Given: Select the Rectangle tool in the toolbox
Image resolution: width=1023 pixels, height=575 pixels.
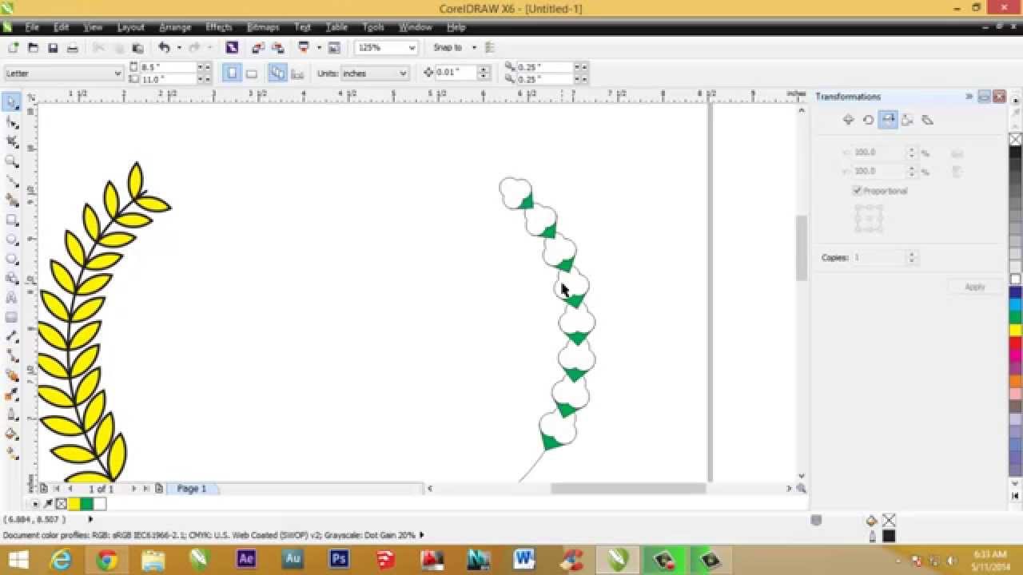Looking at the screenshot, I should (11, 220).
